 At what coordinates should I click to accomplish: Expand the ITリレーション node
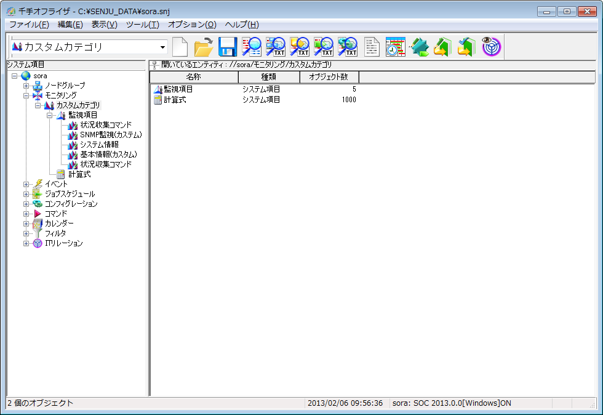[x=26, y=243]
